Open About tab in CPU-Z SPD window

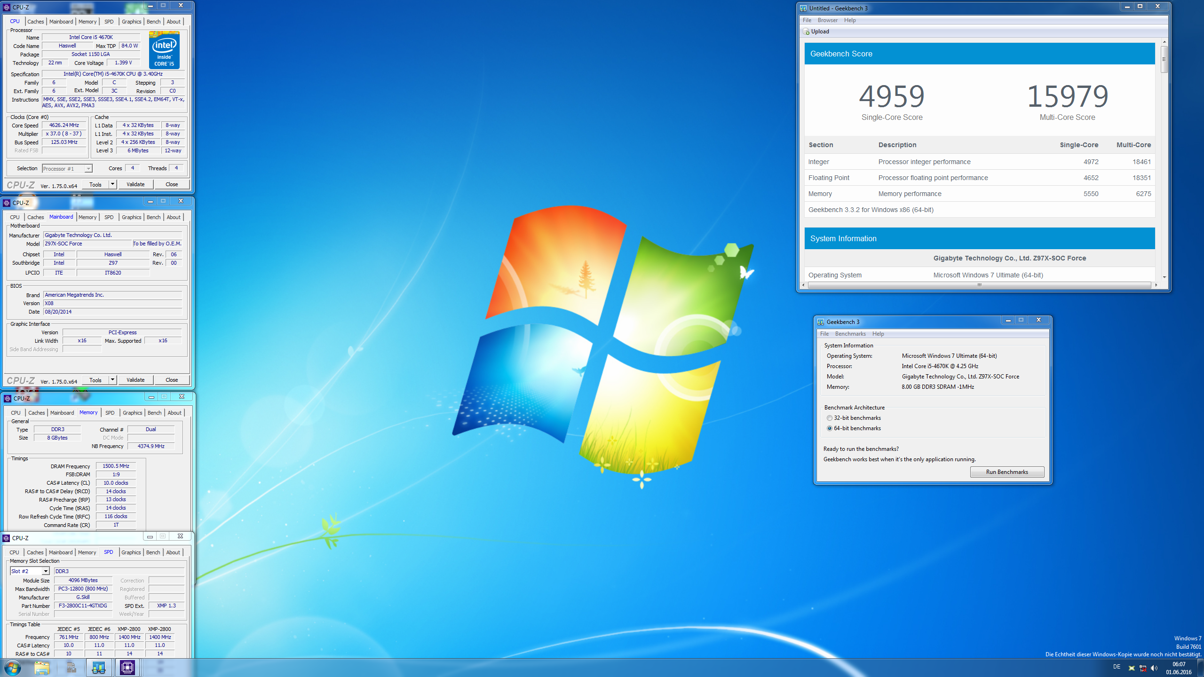[x=173, y=552]
